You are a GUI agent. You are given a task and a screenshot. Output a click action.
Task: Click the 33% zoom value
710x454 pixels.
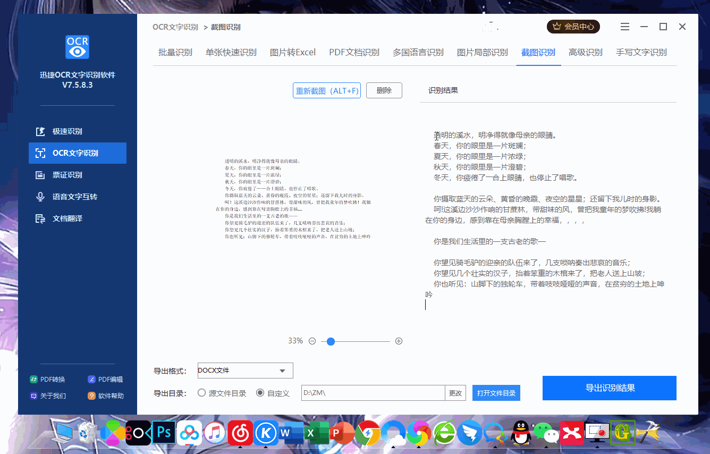point(295,341)
